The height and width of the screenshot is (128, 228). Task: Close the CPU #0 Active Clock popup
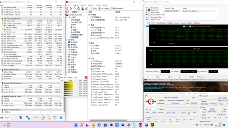(86, 78)
